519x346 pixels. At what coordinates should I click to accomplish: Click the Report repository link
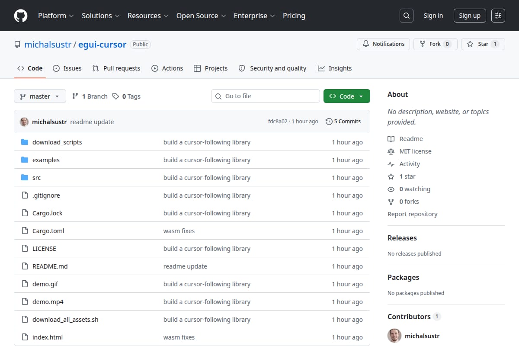tap(413, 214)
